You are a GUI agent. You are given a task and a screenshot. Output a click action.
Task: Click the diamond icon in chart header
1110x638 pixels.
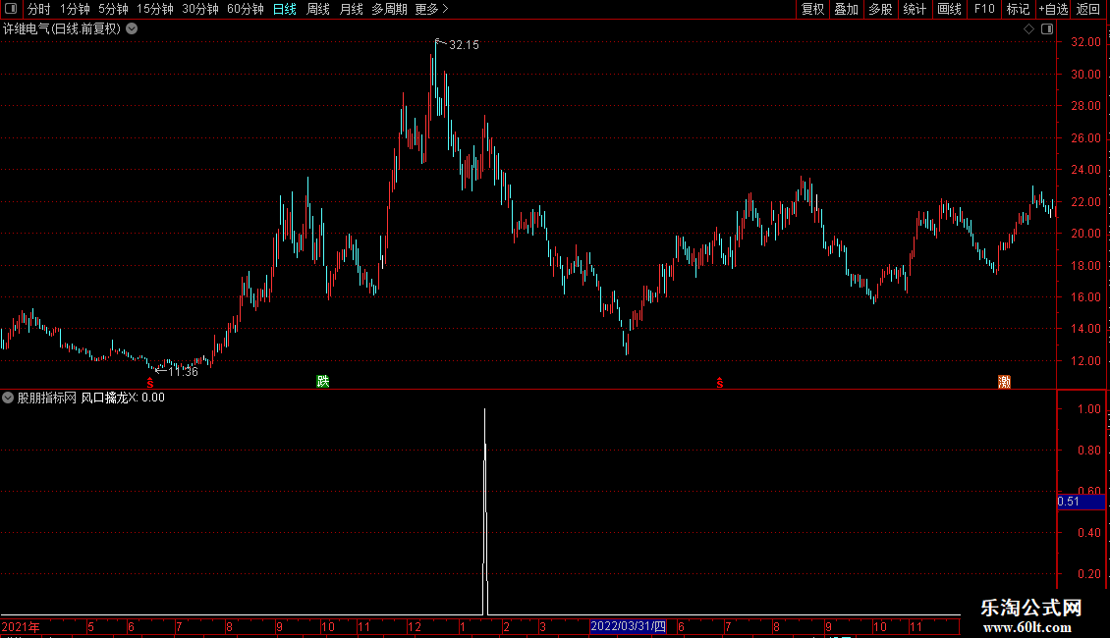click(1029, 29)
